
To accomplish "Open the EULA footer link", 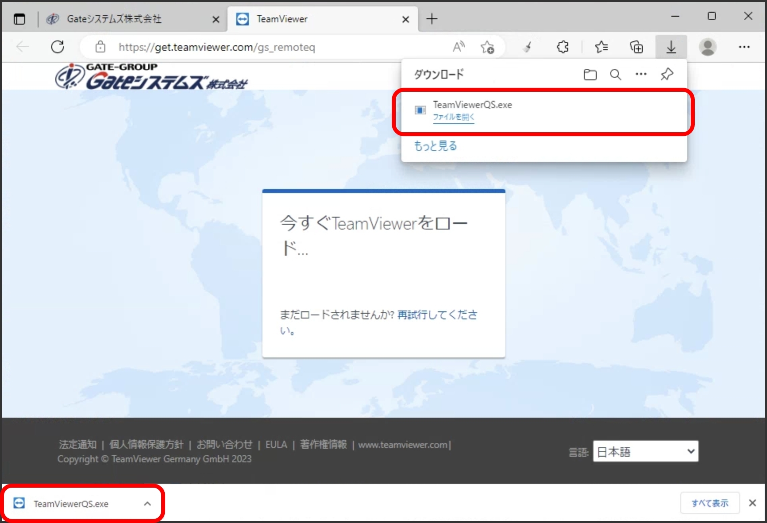I will coord(276,444).
